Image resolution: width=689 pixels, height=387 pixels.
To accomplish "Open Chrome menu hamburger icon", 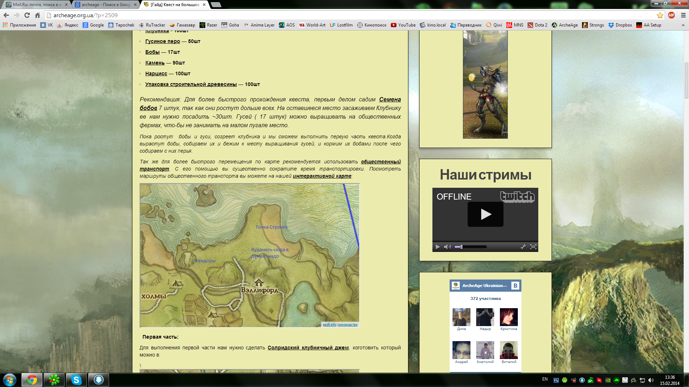I will (x=683, y=15).
